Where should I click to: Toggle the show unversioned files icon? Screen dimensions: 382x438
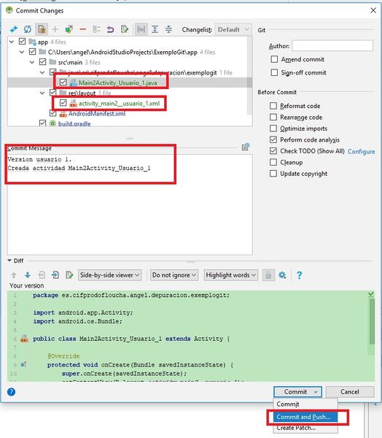pos(42,29)
